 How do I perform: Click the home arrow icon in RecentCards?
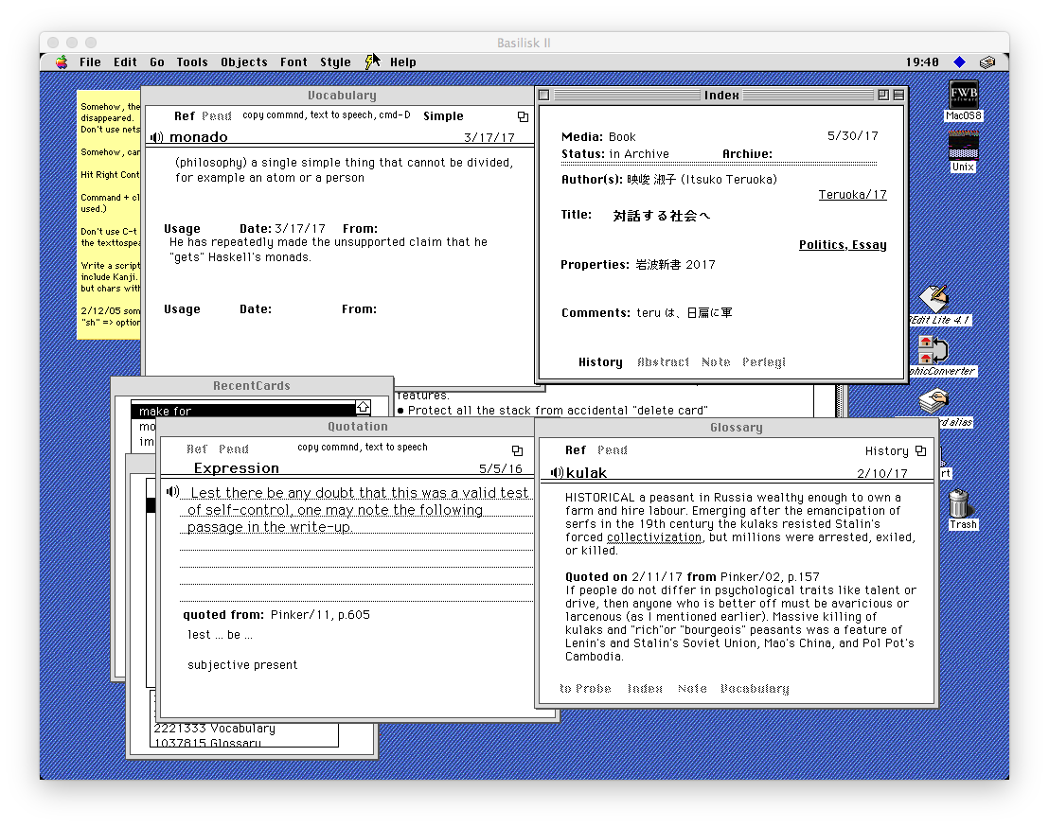363,407
